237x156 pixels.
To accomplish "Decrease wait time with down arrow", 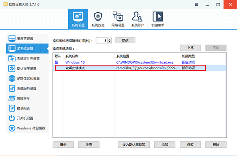I will point(110,41).
